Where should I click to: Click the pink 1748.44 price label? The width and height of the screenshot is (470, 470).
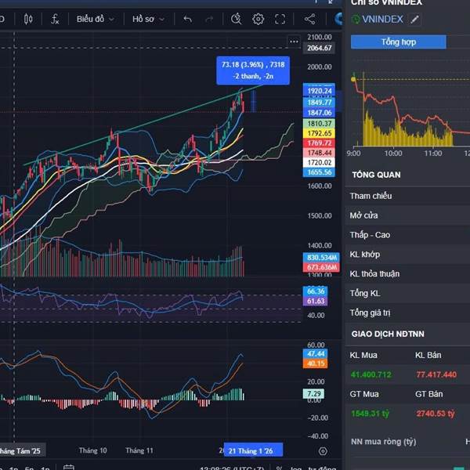pyautogui.click(x=320, y=153)
